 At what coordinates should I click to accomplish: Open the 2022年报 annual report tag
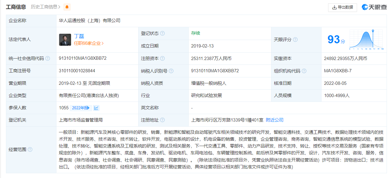pos(80,108)
